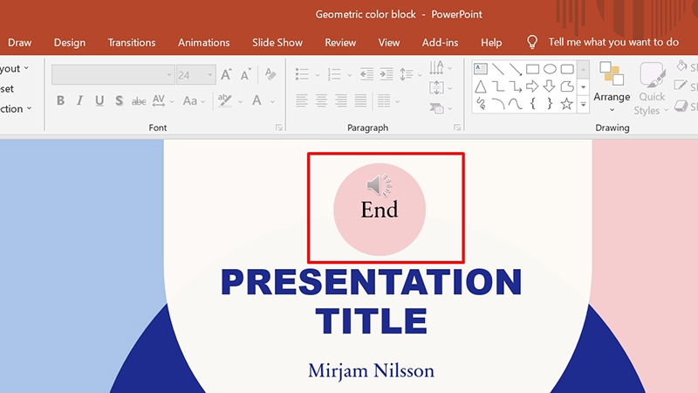Click the Text Direction icon
Image resolution: width=698 pixels, height=393 pixels.
[436, 68]
